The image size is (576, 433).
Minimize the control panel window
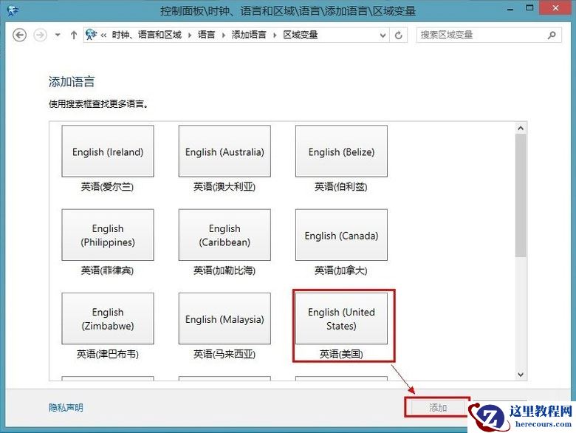(510, 9)
